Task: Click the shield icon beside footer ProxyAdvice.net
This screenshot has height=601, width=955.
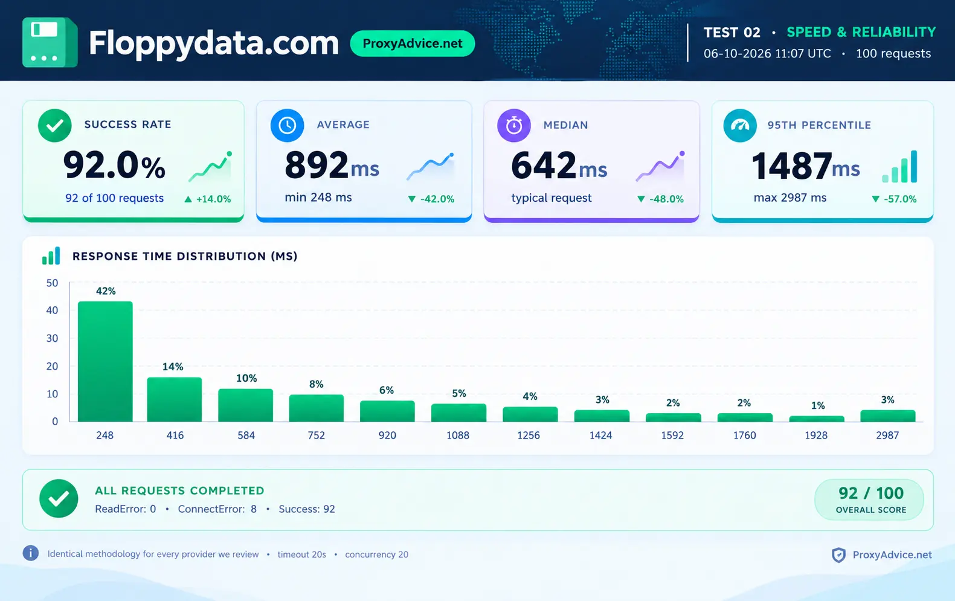Action: coord(838,555)
